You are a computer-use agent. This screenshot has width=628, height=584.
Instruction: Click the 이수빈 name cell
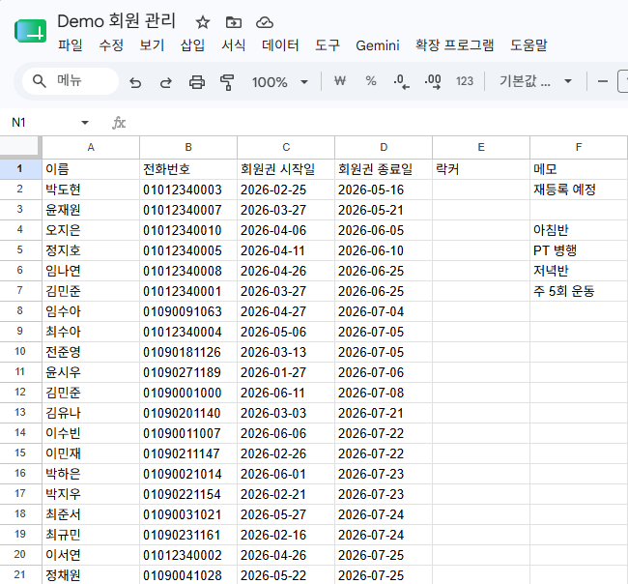(x=91, y=433)
